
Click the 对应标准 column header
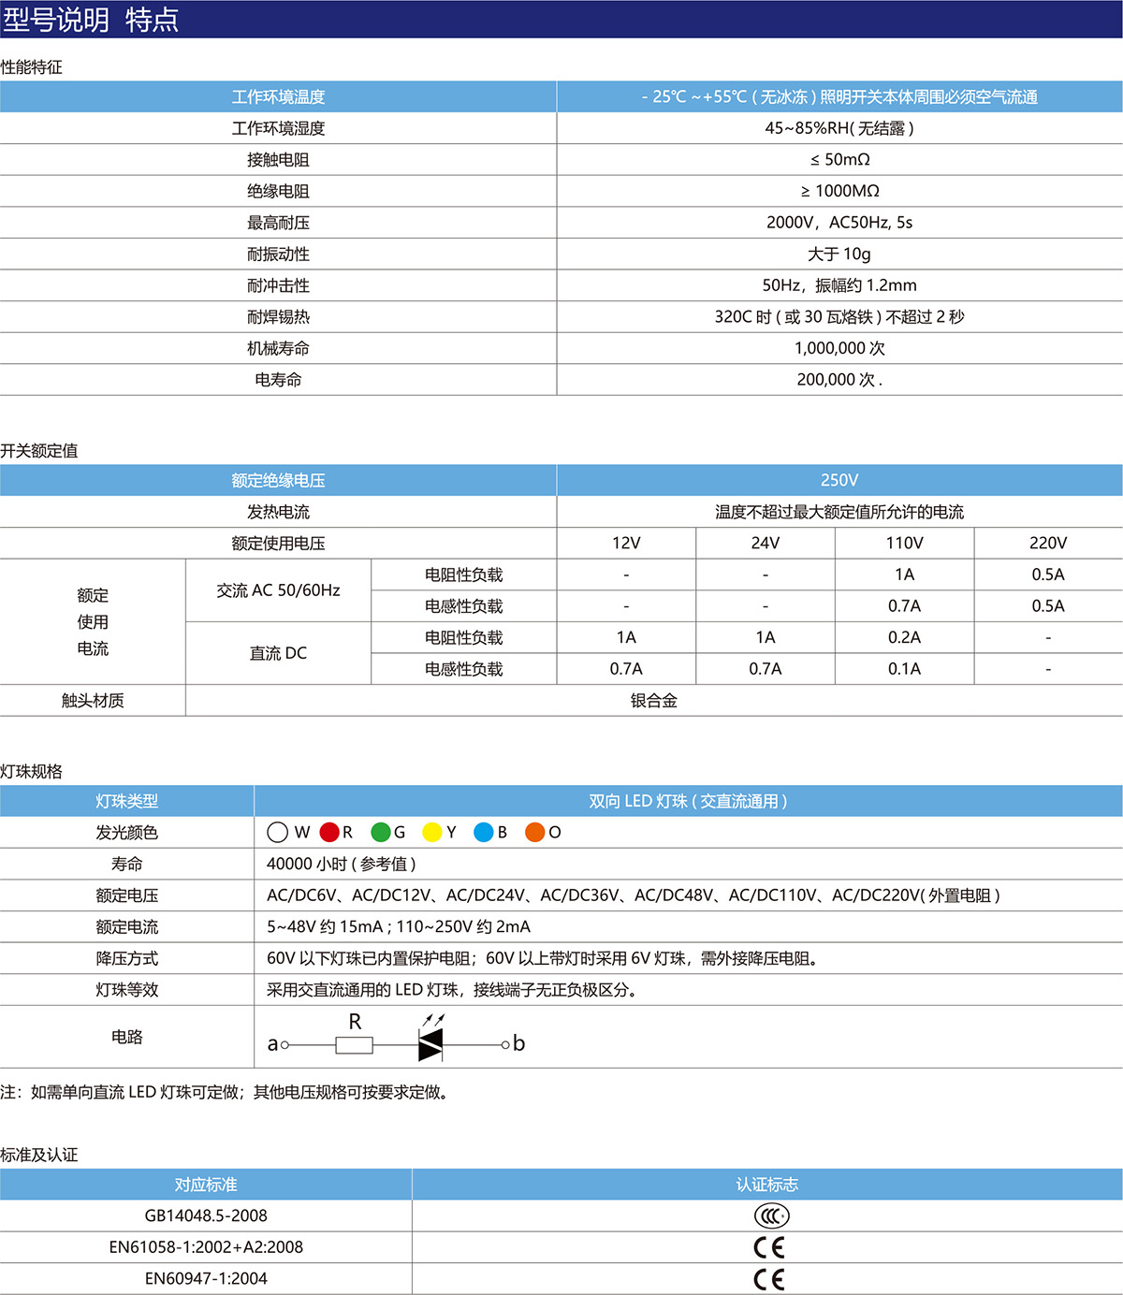point(206,1185)
